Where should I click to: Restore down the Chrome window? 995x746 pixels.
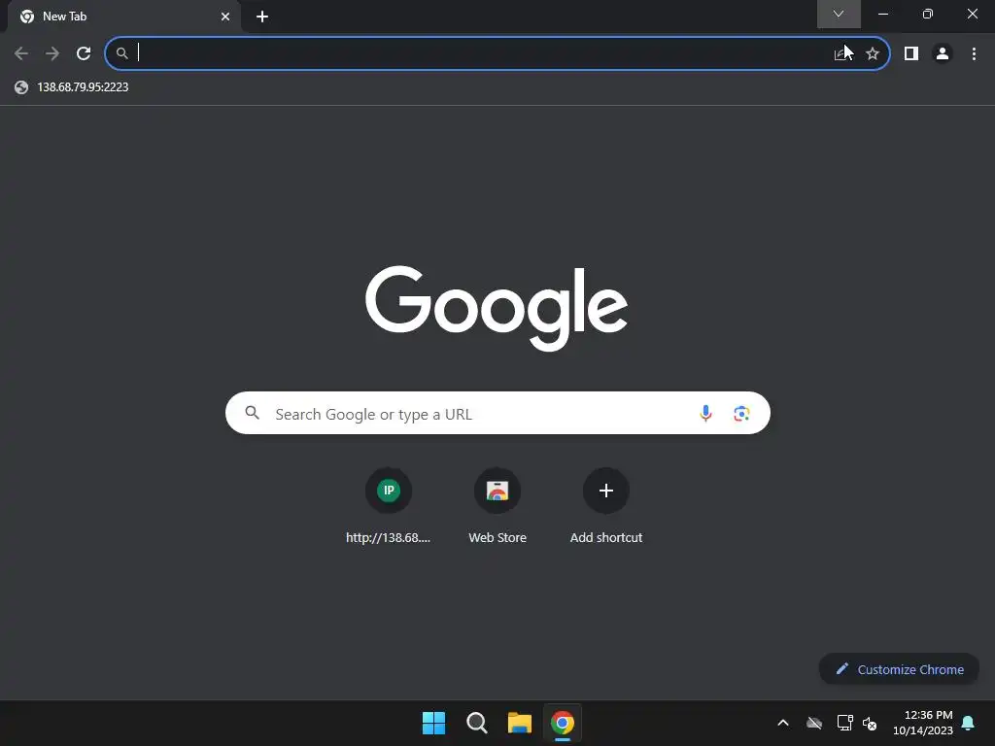click(x=928, y=14)
